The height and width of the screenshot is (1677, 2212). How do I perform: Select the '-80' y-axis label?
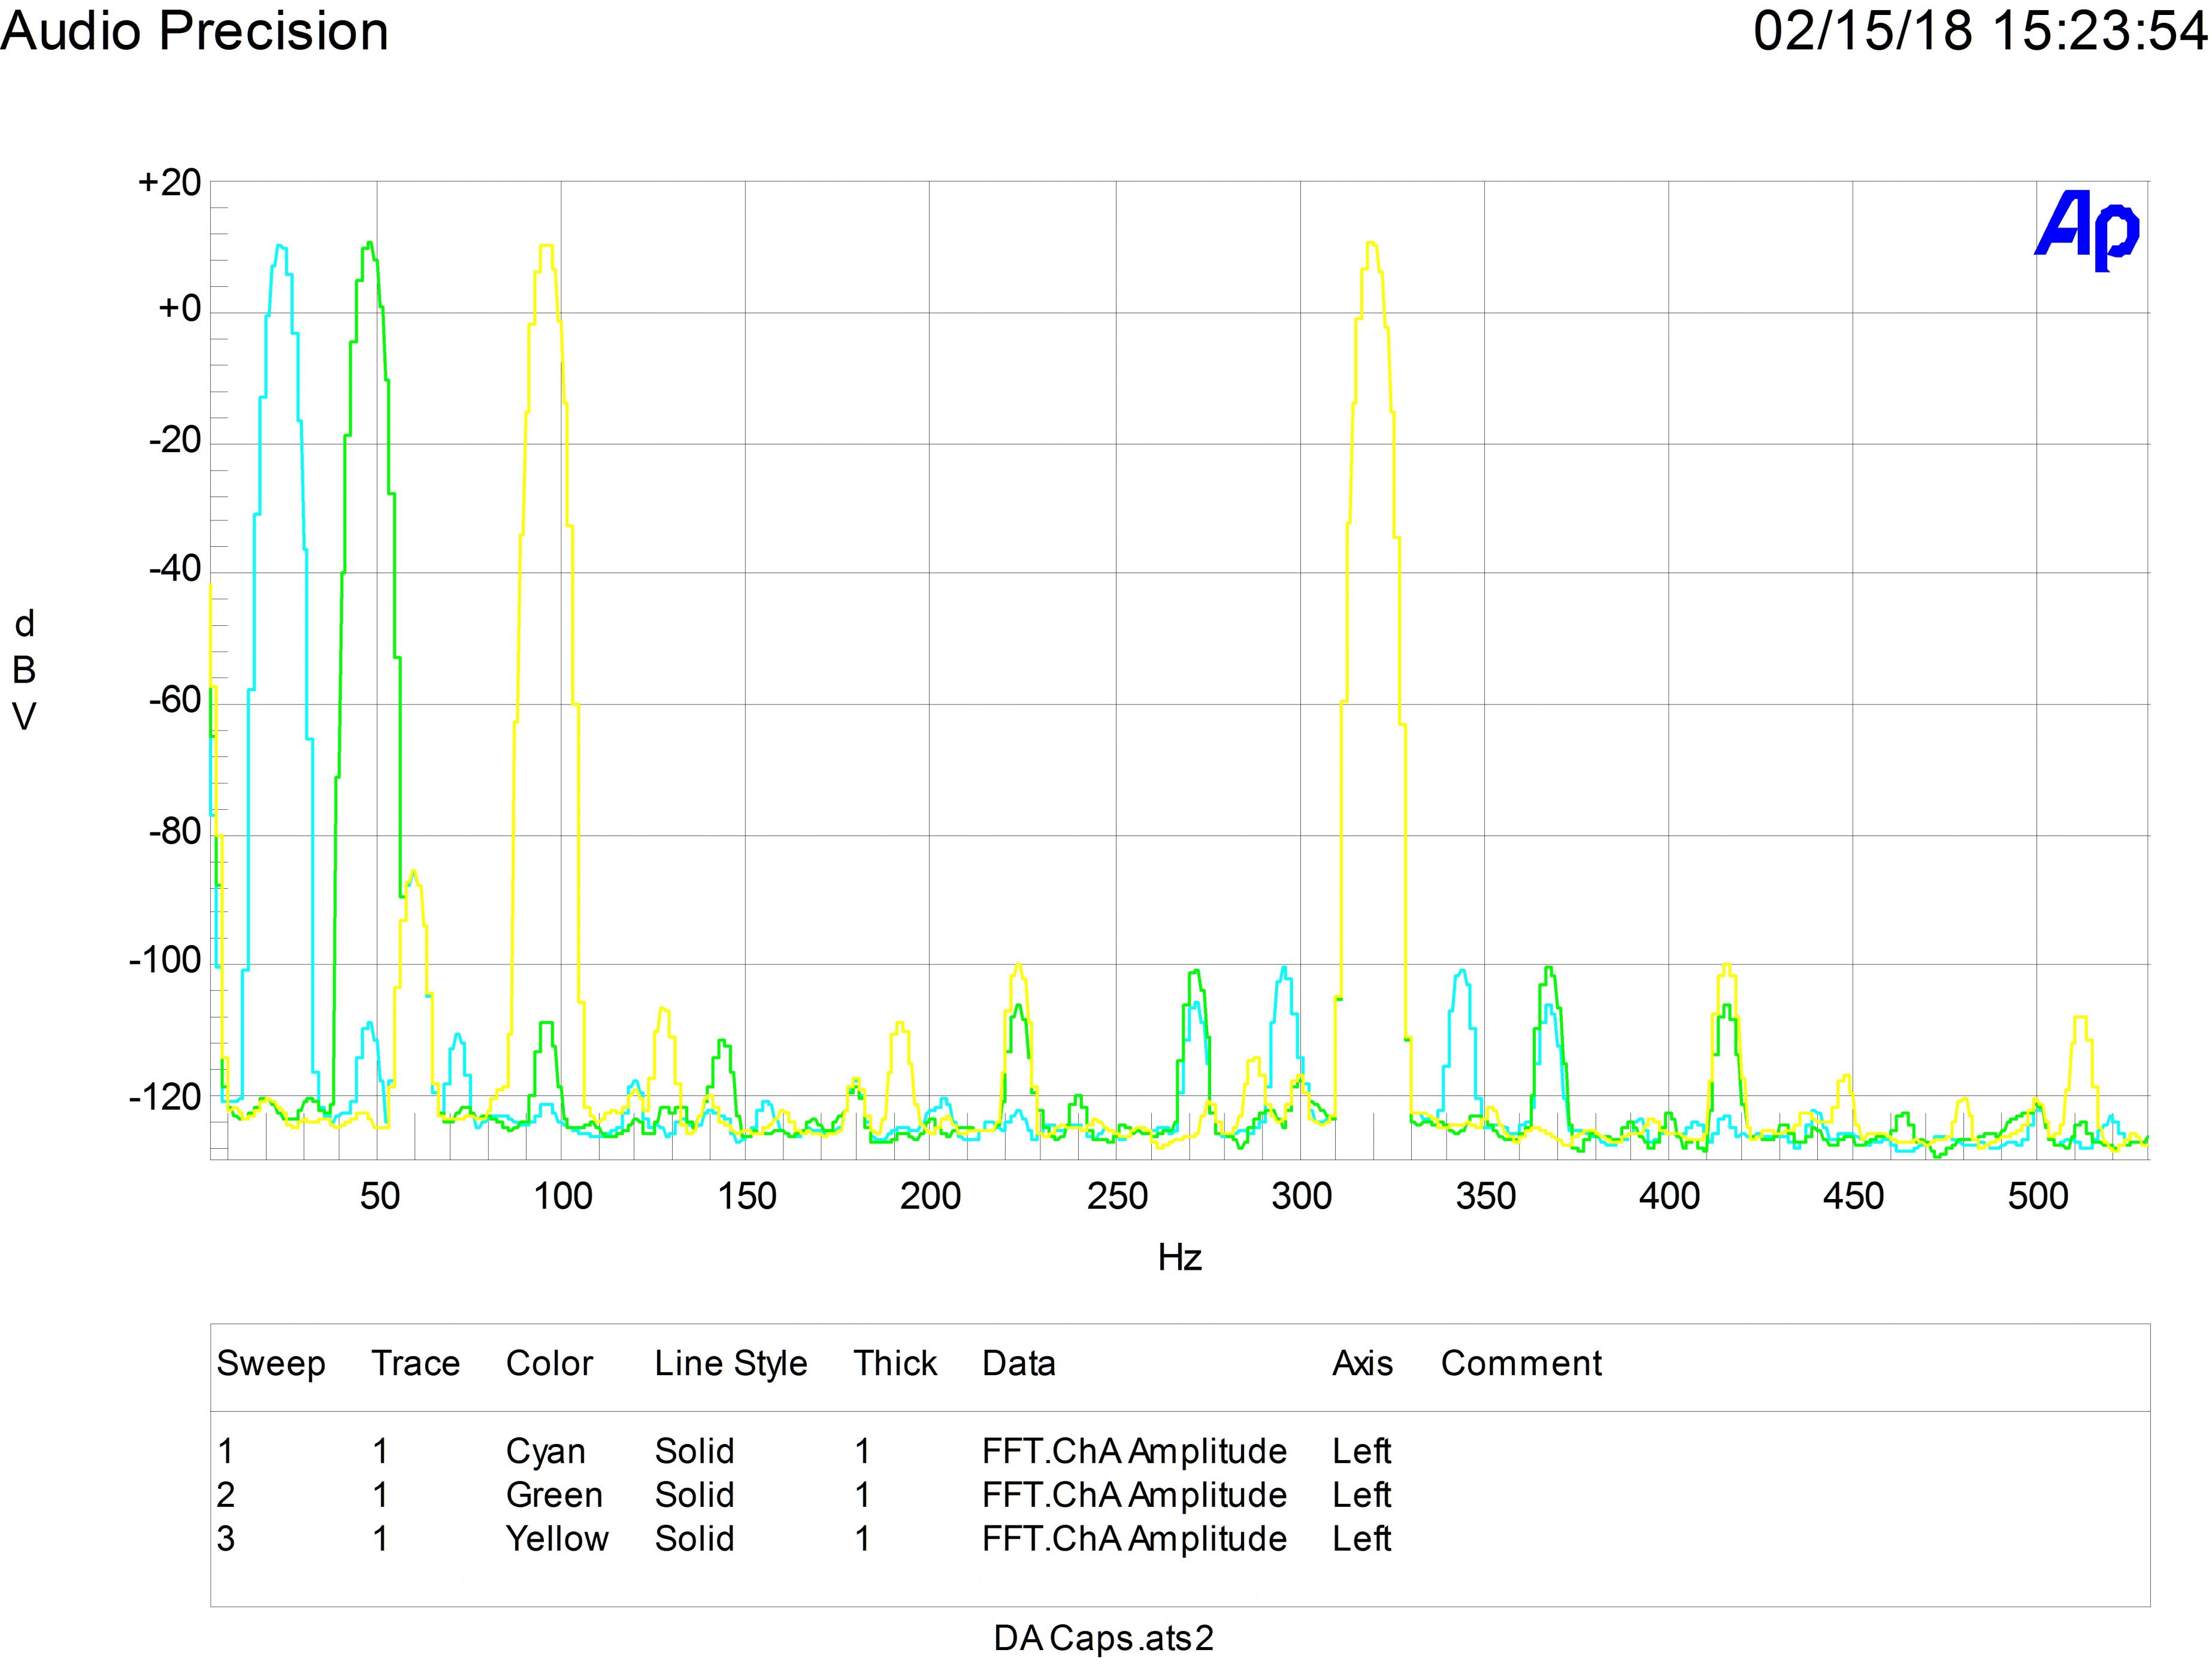[x=175, y=831]
